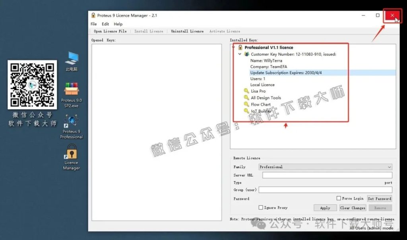
Task: Click the Apply button
Action: 325,208
